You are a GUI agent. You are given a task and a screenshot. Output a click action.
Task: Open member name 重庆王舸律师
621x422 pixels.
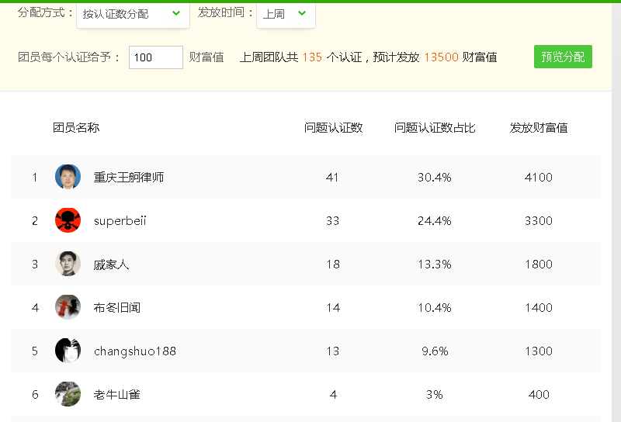click(x=129, y=177)
